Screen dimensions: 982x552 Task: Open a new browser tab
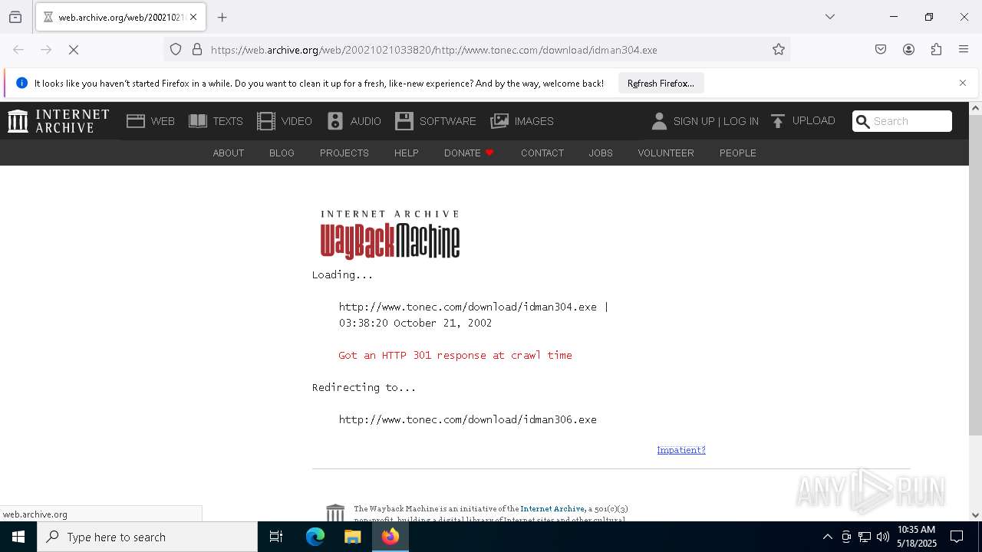(222, 17)
